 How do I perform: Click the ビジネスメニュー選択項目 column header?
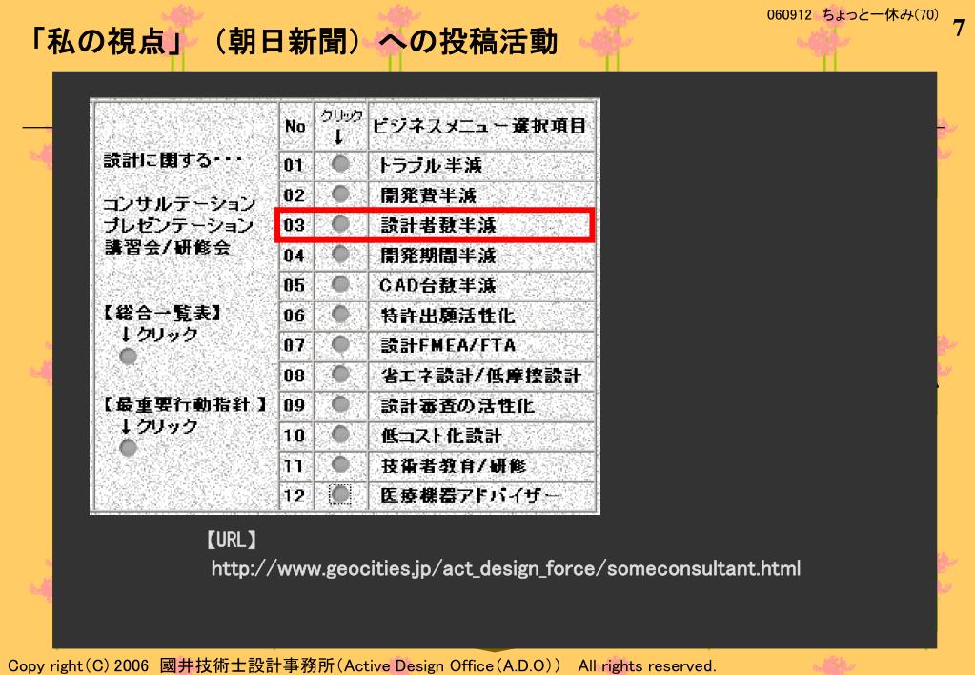pyautogui.click(x=479, y=126)
